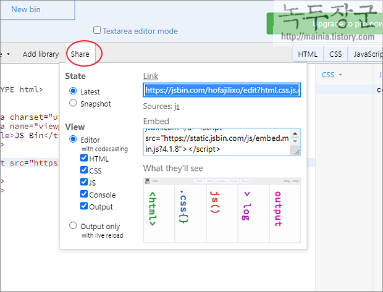This screenshot has width=383, height=292.
Task: Click the Embed textarea scroll up arrow
Action: tap(295, 133)
